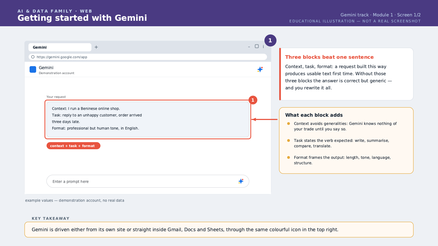Click the 'Demonstration account' label
Viewport: 438px width, 246px height.
pyautogui.click(x=57, y=73)
